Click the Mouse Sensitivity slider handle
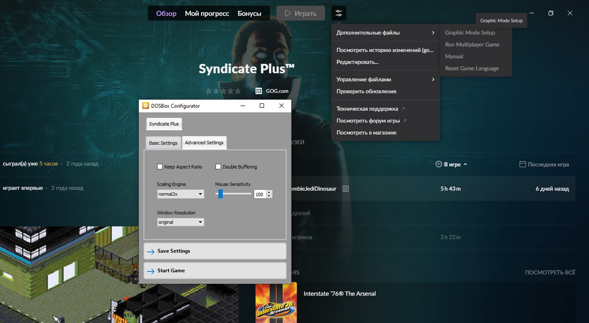The image size is (589, 323). [220, 194]
